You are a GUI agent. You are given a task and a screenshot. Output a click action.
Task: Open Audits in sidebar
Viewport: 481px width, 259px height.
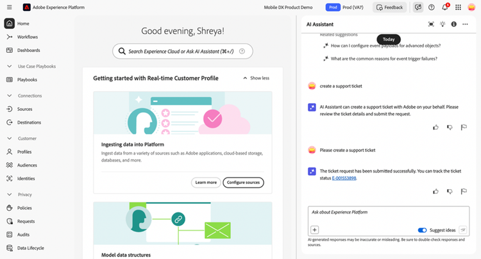click(x=18, y=235)
